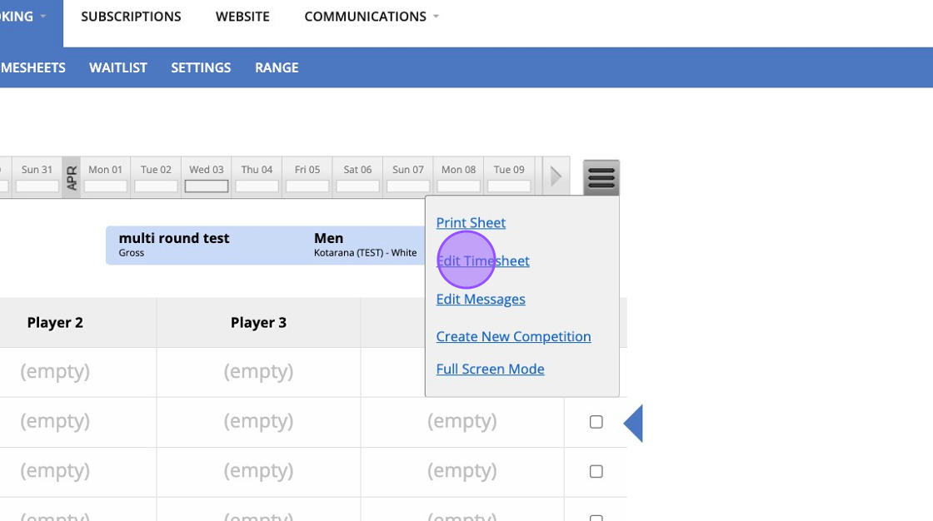This screenshot has width=933, height=521.
Task: Select date Tue 02
Action: pyautogui.click(x=156, y=177)
